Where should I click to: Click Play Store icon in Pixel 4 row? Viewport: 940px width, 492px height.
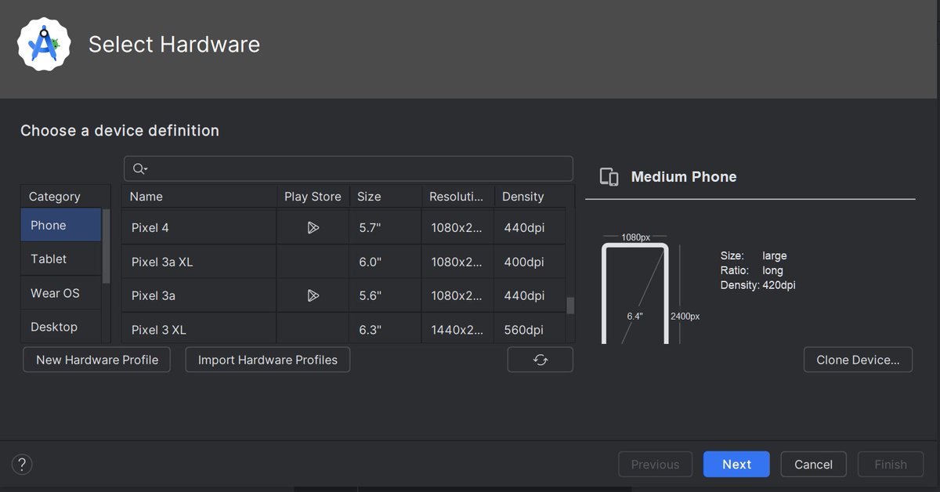point(313,228)
